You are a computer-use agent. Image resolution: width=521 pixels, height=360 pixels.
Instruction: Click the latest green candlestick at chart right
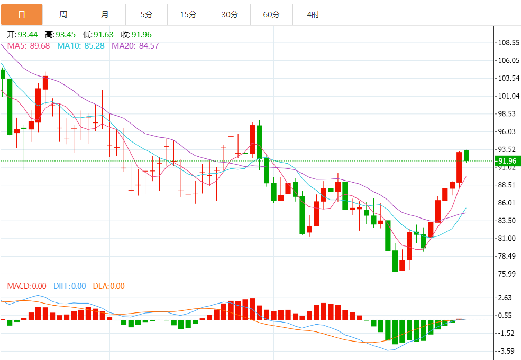pos(467,156)
